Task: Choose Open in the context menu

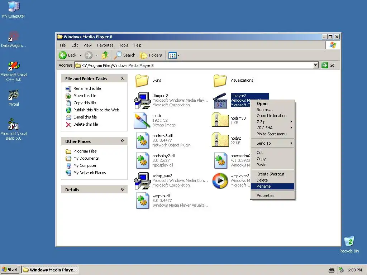Action: tap(272, 103)
